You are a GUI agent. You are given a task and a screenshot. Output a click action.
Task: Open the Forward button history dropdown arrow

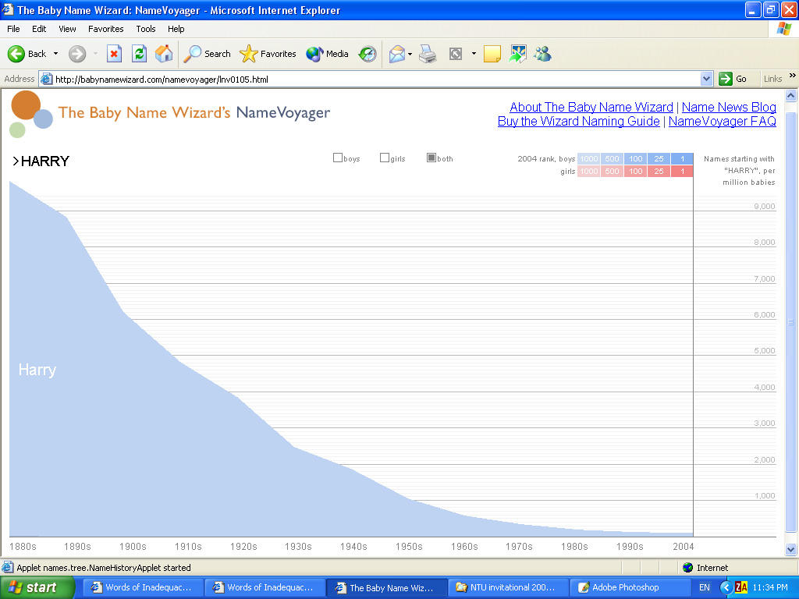click(x=95, y=54)
